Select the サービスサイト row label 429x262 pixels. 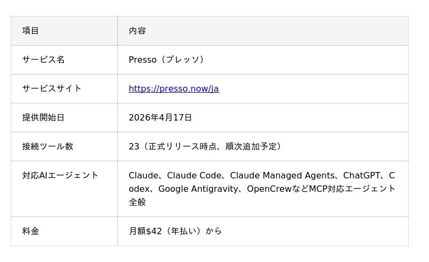pos(51,89)
